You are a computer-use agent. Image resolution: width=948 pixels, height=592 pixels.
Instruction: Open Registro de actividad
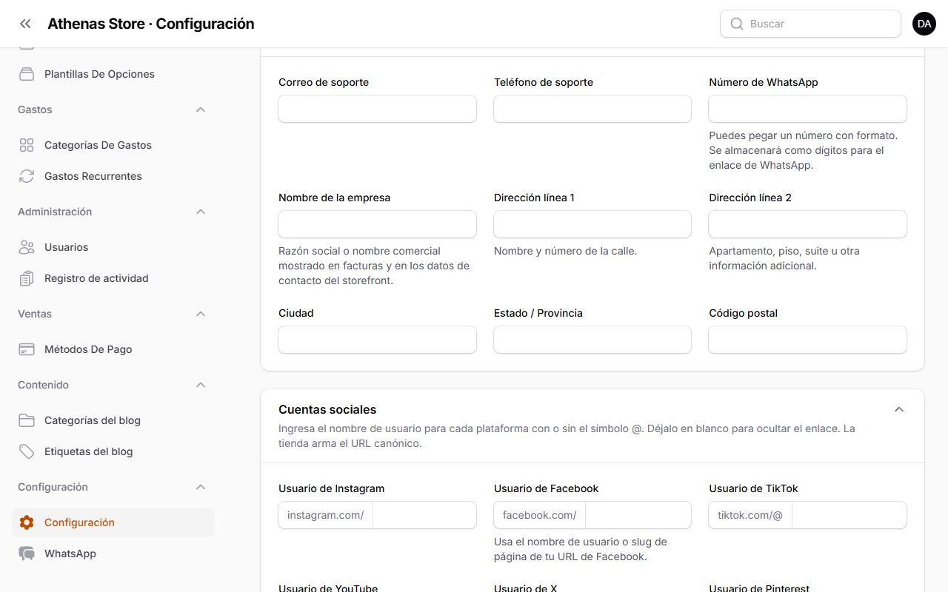point(113,278)
